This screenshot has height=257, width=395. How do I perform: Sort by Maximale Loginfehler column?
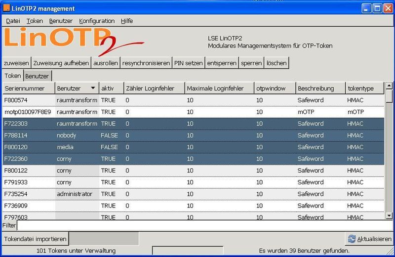219,88
